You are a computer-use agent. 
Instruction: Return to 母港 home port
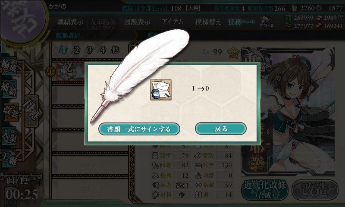click(x=31, y=111)
